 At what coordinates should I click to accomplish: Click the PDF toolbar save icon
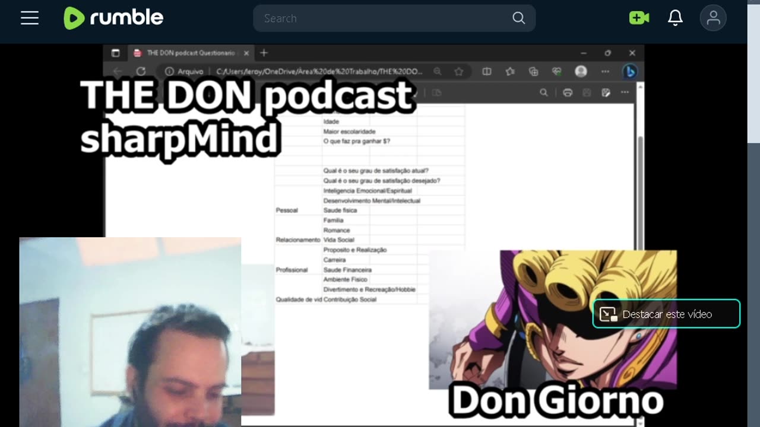(x=587, y=93)
